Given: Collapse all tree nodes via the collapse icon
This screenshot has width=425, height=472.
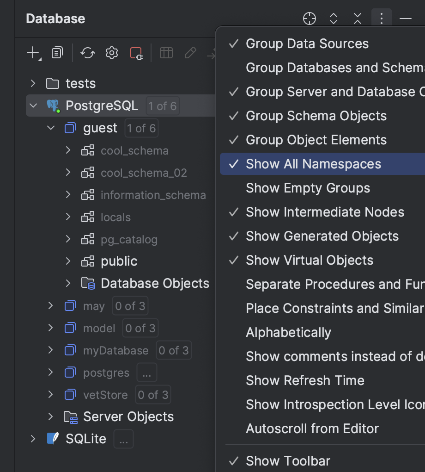Looking at the screenshot, I should point(357,19).
